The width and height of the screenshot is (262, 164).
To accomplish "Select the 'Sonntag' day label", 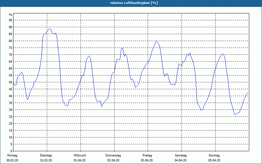I will [x=214, y=155].
